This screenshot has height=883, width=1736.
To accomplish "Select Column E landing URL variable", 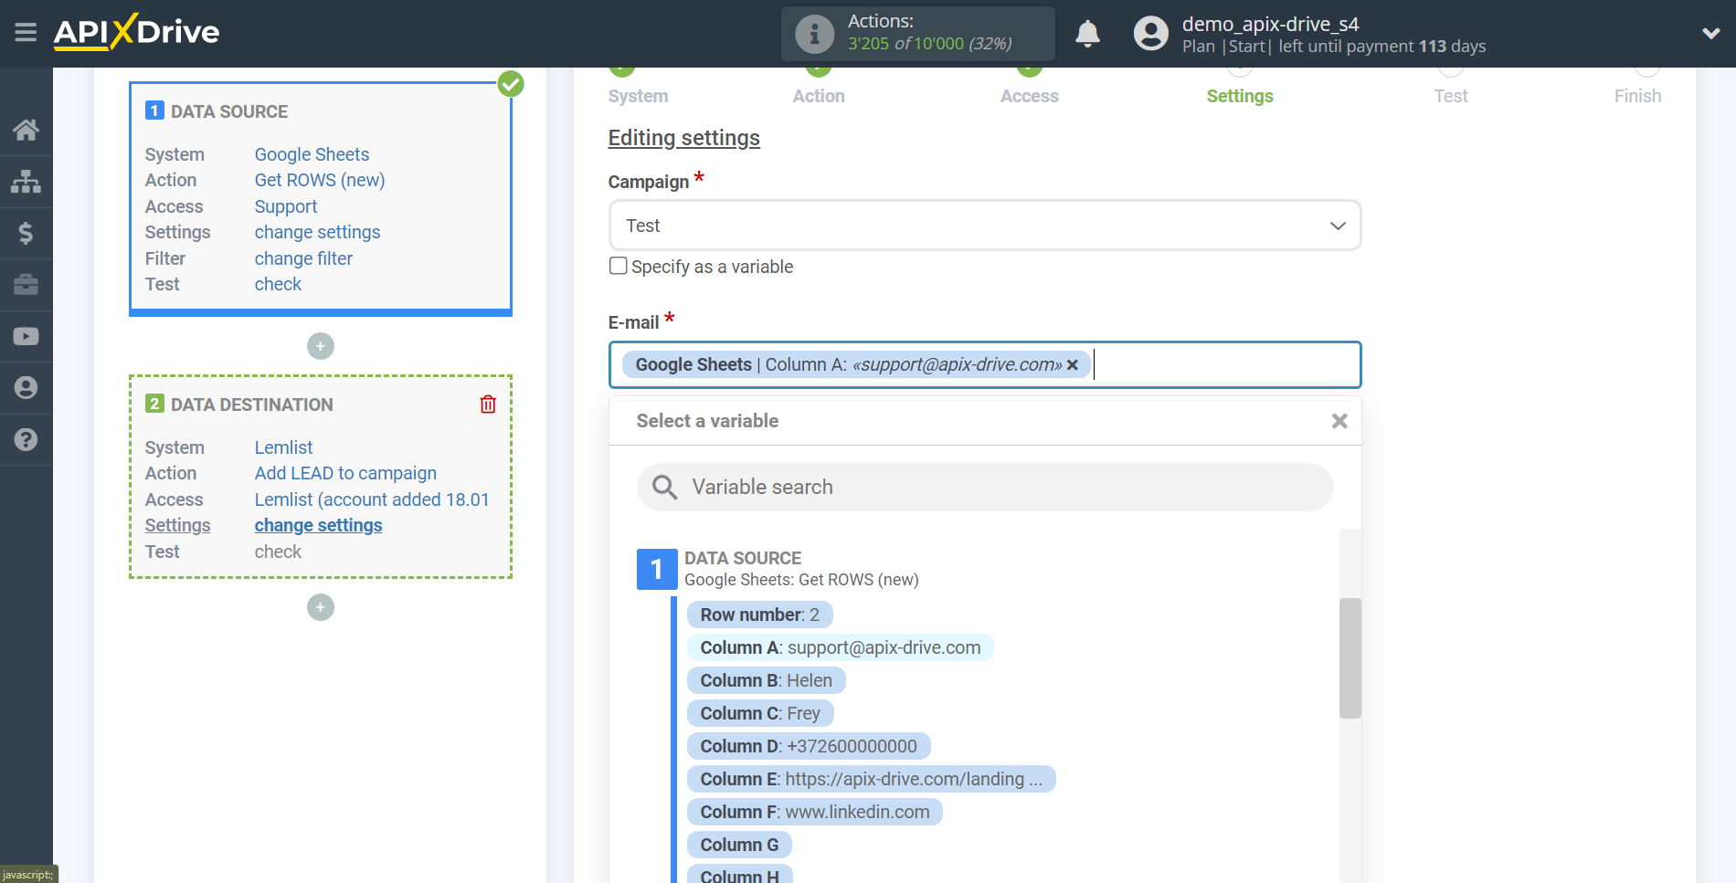I will tap(871, 779).
